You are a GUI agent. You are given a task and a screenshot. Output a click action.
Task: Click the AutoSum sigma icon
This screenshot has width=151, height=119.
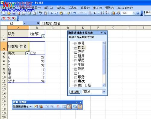pyautogui.click(x=95, y=13)
